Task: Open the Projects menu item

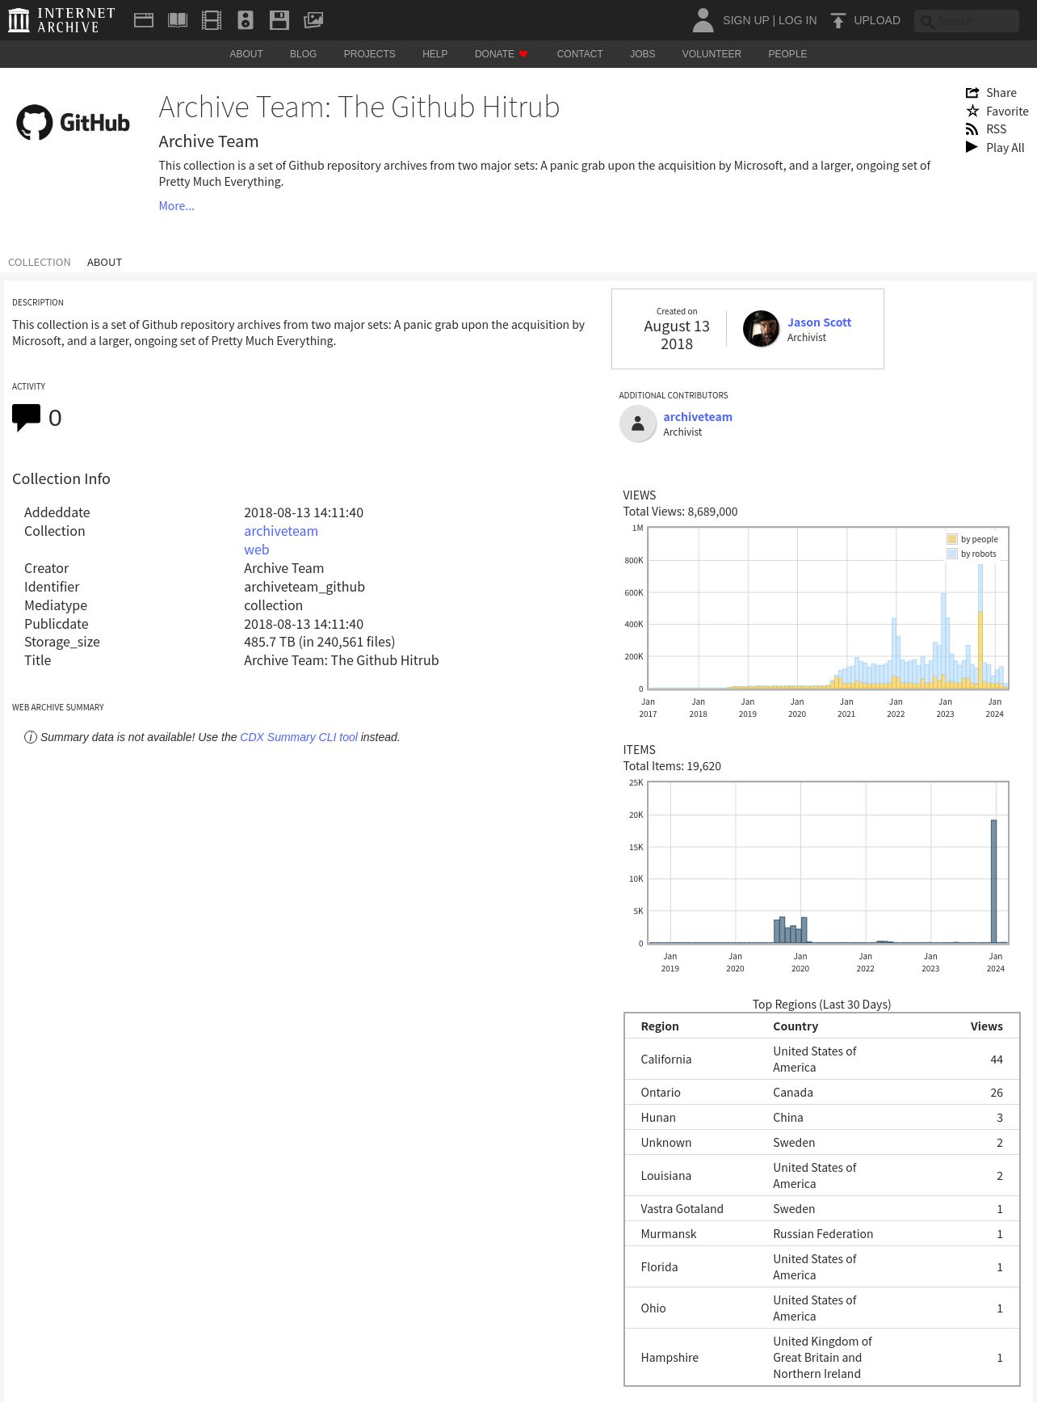Action: coord(370,54)
